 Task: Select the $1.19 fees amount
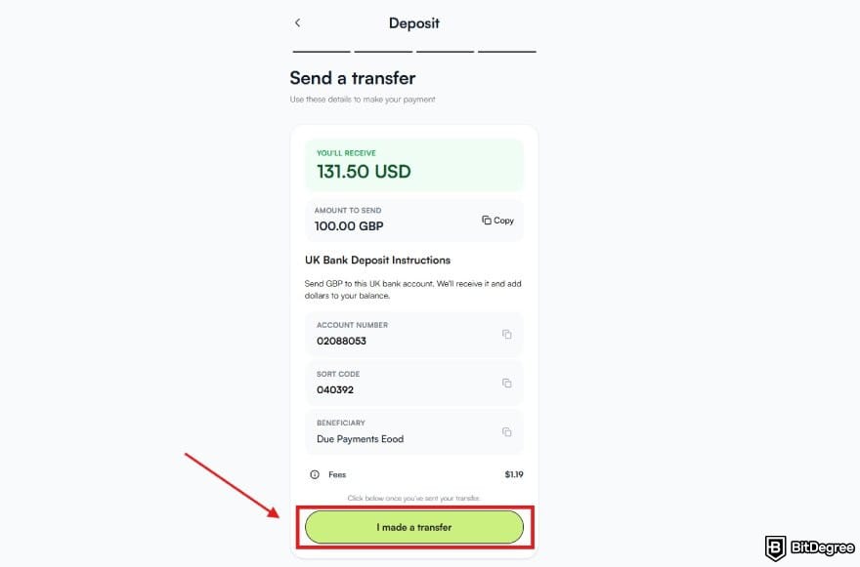click(x=512, y=474)
